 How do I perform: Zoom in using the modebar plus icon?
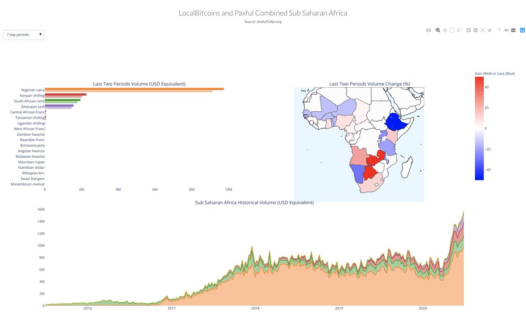(x=468, y=30)
